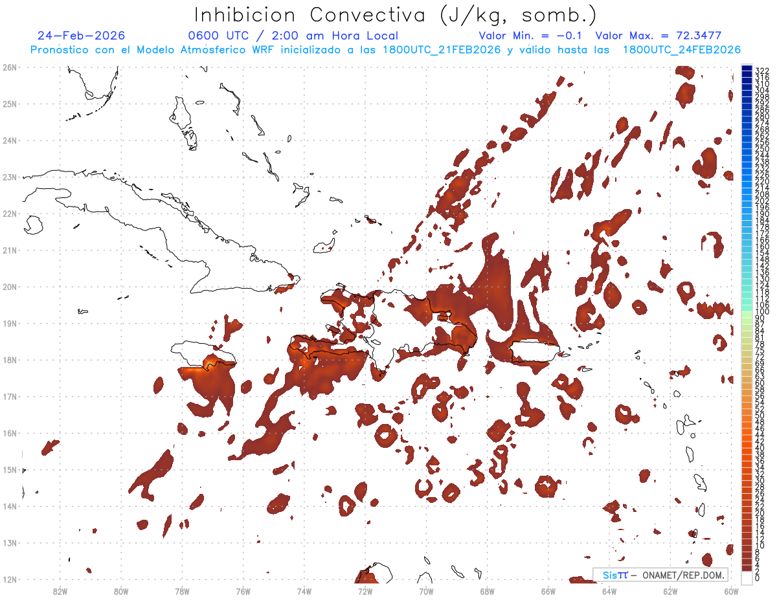The height and width of the screenshot is (600, 777).
Task: Click the 76W longitude label
Action: click(243, 591)
